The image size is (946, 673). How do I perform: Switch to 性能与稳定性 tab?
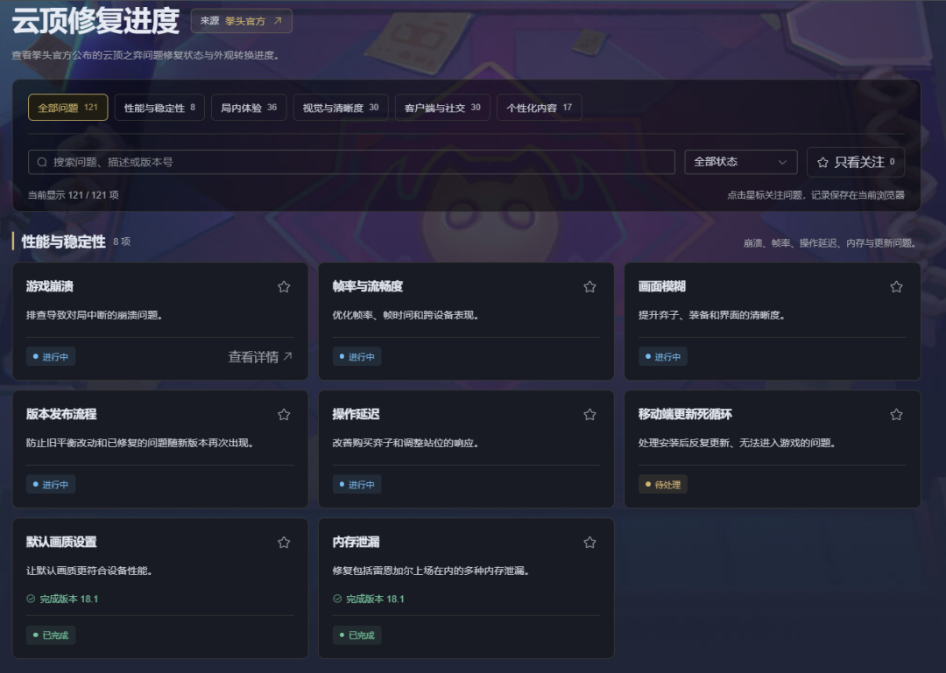[159, 108]
